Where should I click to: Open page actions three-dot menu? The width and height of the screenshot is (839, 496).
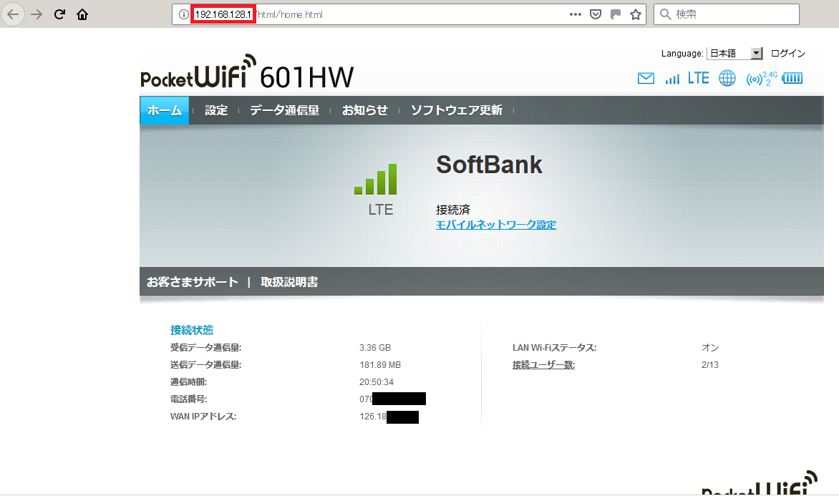tap(576, 14)
